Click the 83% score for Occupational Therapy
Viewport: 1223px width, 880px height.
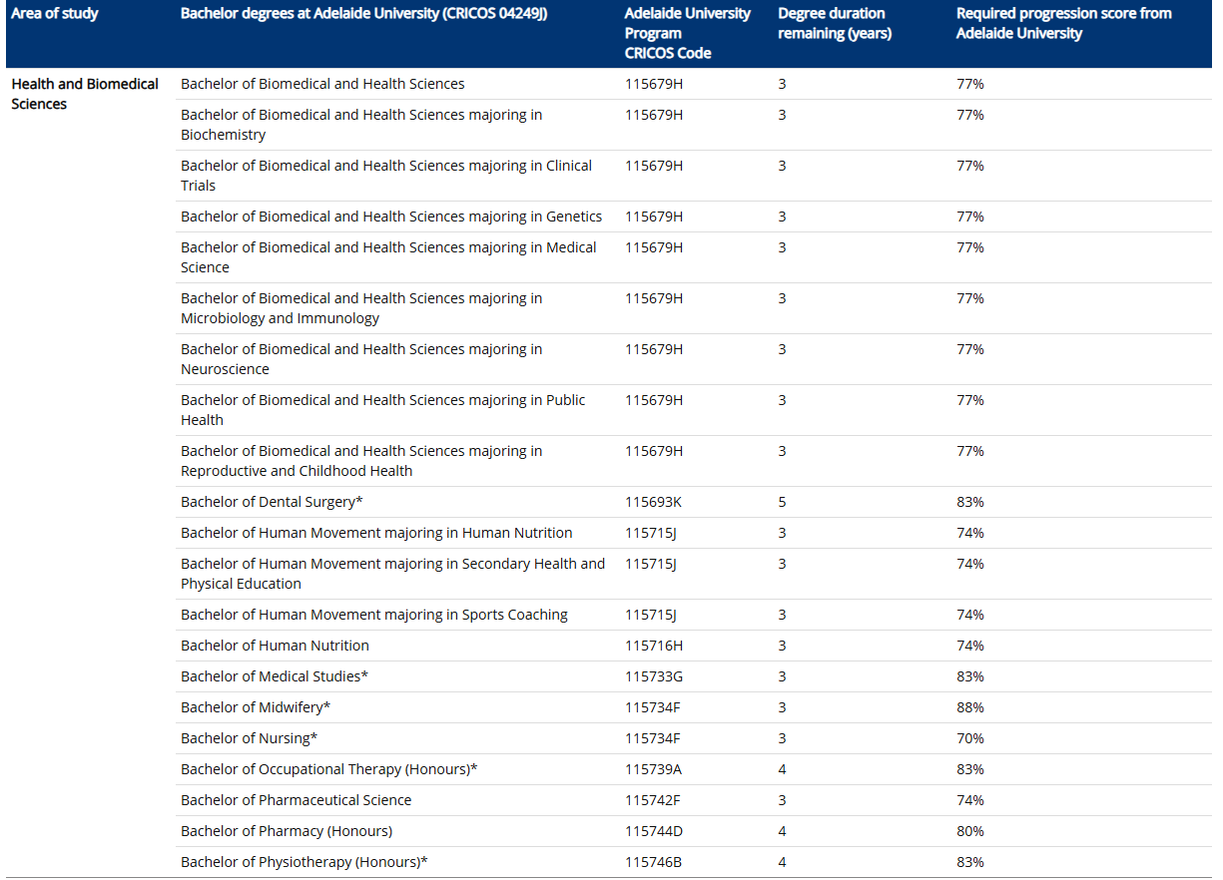click(x=970, y=769)
